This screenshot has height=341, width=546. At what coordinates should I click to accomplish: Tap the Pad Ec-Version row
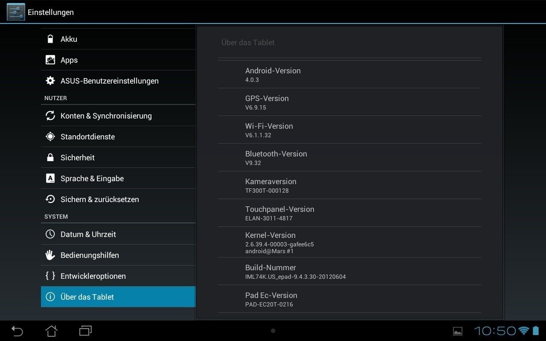[349, 299]
